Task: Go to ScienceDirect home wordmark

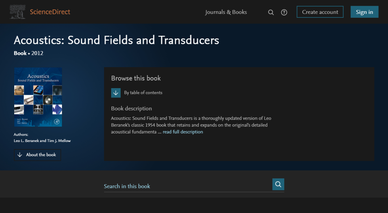Action: (x=50, y=12)
